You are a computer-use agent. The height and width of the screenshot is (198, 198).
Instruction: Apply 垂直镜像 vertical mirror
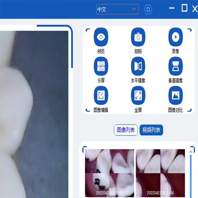coord(176,66)
